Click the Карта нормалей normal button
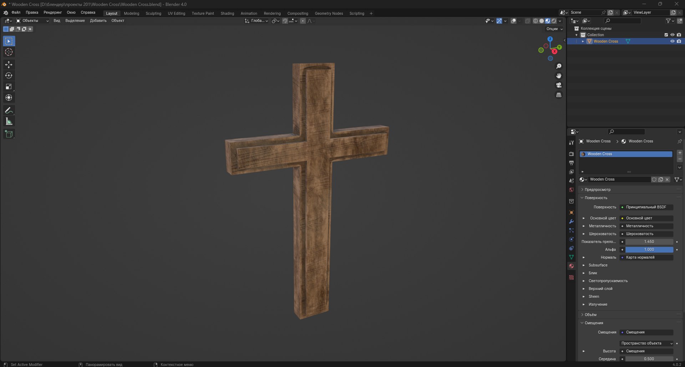Image resolution: width=685 pixels, height=367 pixels. click(646, 257)
